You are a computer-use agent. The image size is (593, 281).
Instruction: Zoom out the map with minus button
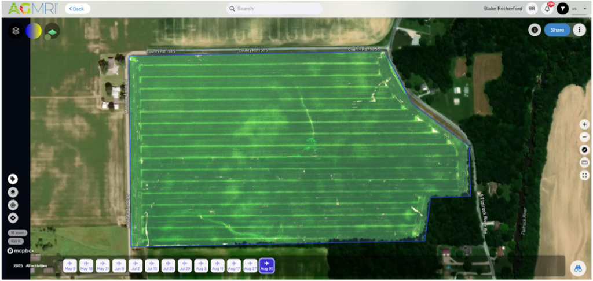coord(584,137)
